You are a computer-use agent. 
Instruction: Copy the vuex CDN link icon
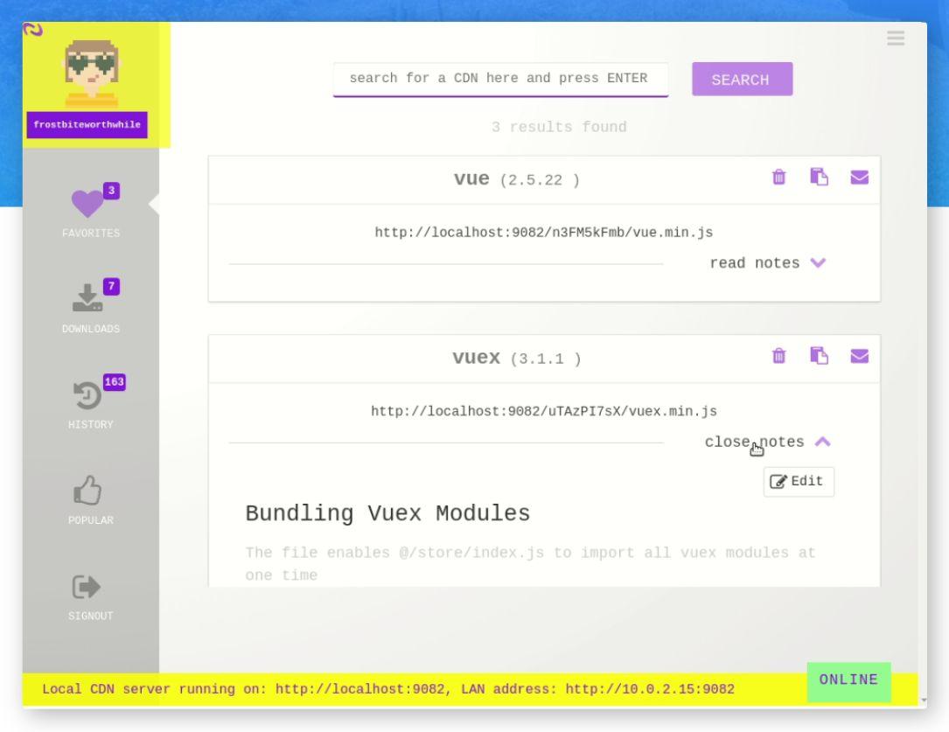[819, 355]
